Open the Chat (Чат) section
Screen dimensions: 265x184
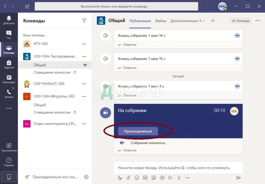pos(9,35)
